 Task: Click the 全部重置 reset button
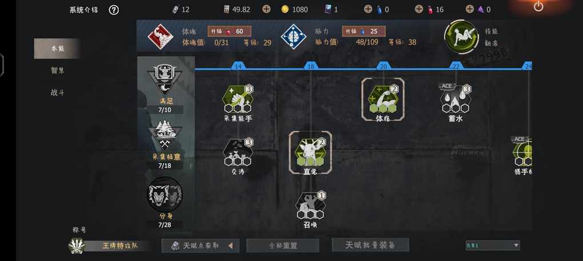click(282, 246)
